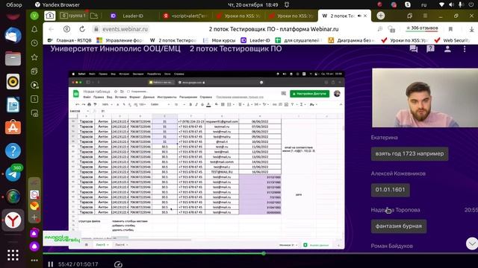Seek using the green playback progress handle
The height and width of the screenshot is (268, 478).
(x=264, y=253)
